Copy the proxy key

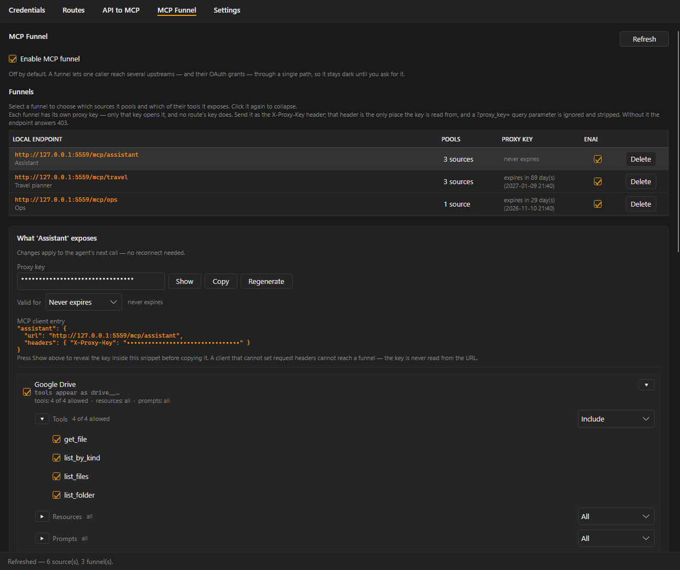pos(221,281)
